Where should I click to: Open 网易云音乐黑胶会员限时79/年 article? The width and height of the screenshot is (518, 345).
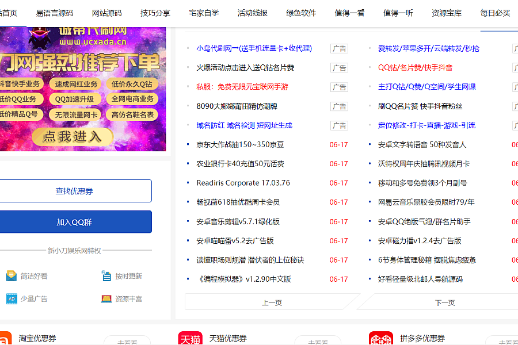pos(426,202)
